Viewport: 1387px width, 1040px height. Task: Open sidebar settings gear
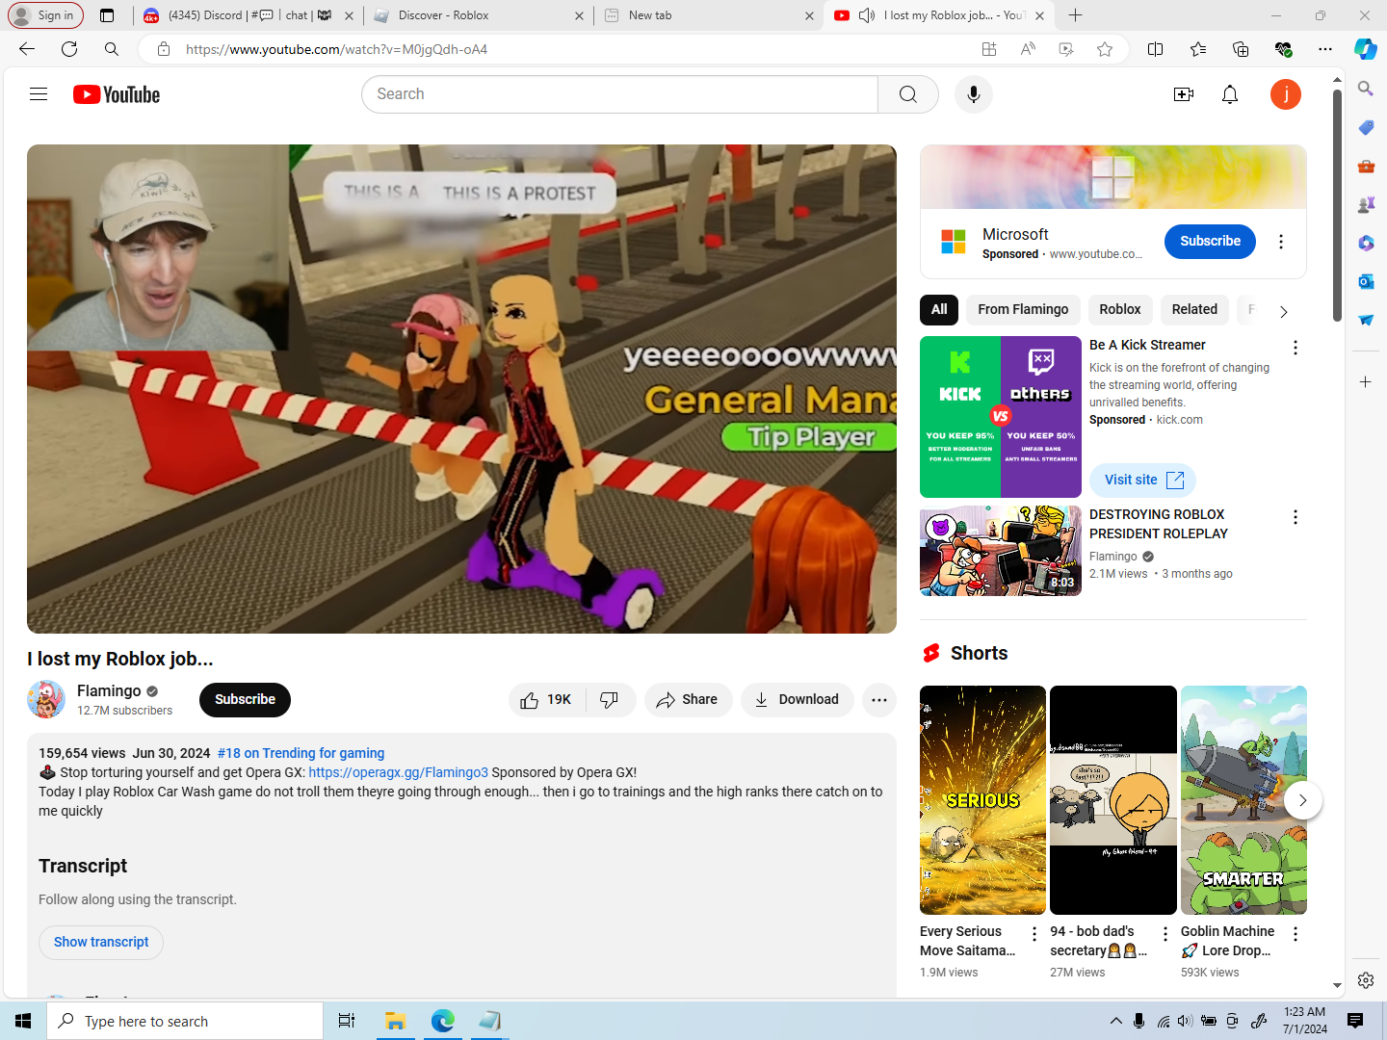pos(1366,980)
